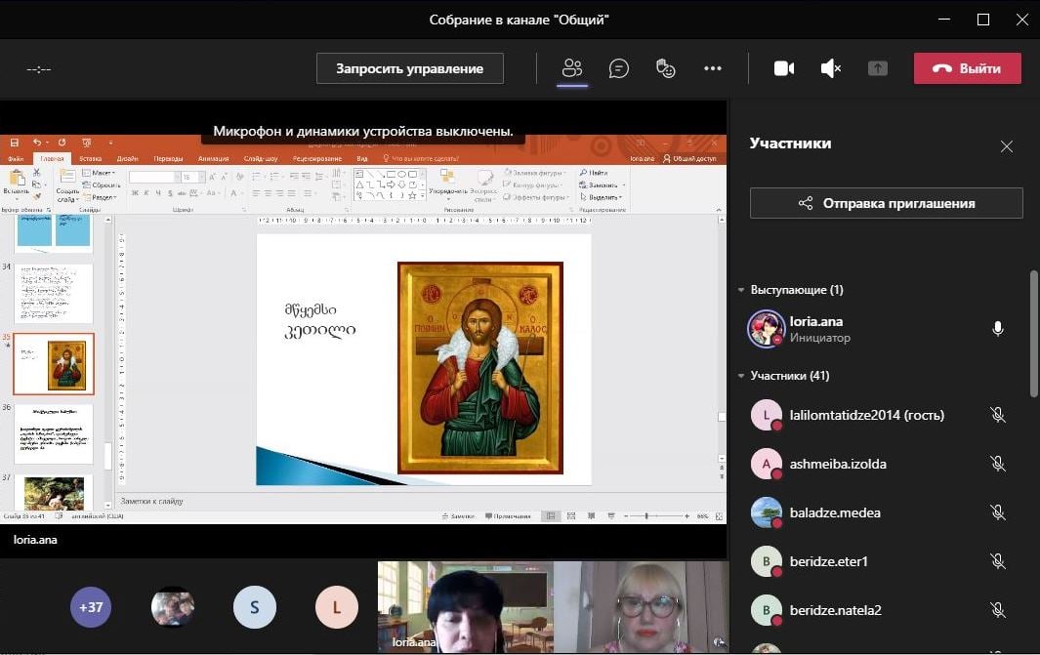
Task: Click the bulleted list icon in paragraph group
Action: click(x=258, y=177)
